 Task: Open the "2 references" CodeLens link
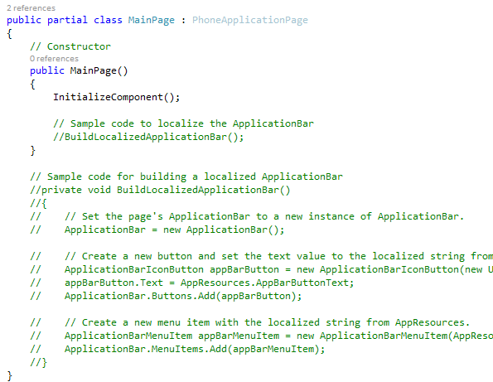click(31, 7)
